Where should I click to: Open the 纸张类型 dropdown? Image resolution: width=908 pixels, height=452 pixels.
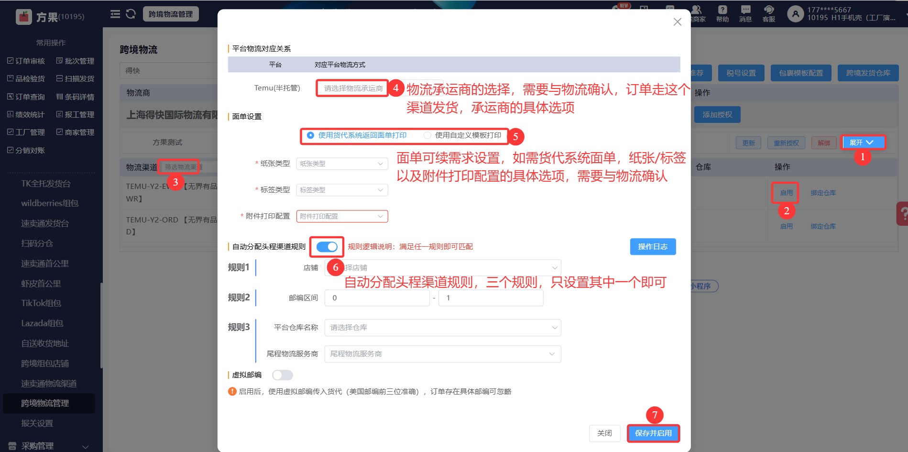[342, 164]
